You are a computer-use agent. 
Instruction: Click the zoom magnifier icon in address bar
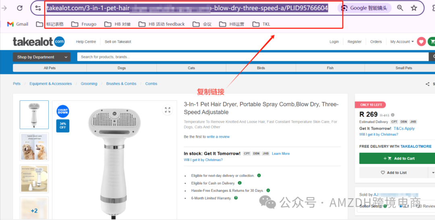(400, 8)
